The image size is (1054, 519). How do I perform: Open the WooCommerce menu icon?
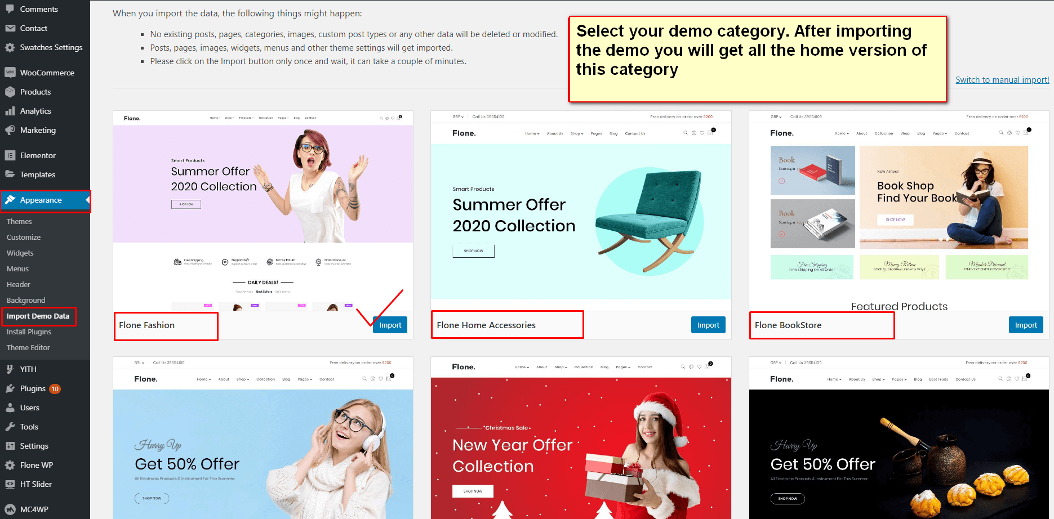point(10,73)
